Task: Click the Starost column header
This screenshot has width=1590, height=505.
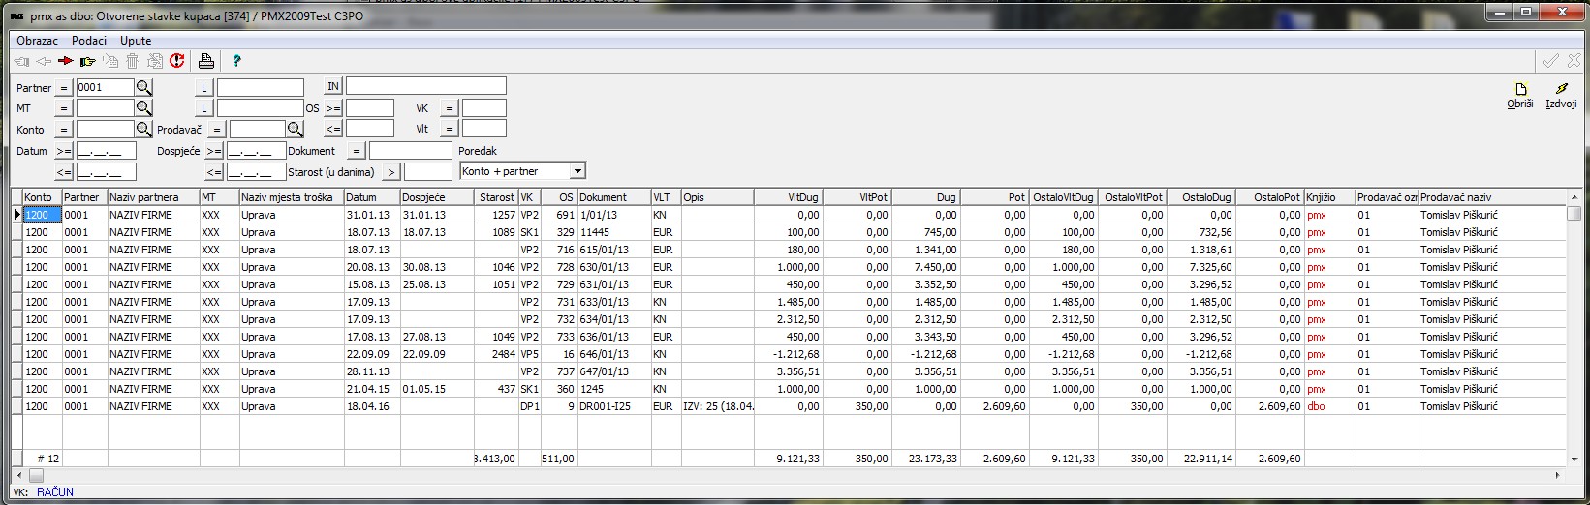Action: point(497,197)
